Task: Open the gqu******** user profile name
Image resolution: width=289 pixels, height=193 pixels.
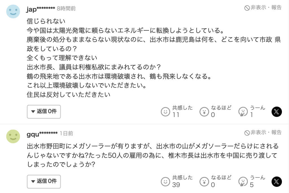Action: 42,134
